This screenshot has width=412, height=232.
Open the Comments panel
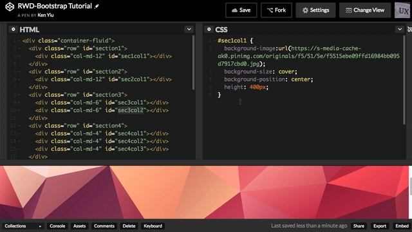point(104,226)
